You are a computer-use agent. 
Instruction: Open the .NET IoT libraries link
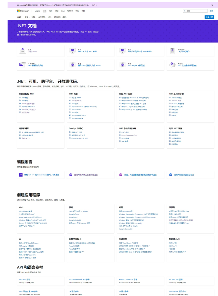(173, 243)
